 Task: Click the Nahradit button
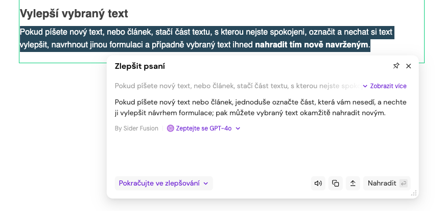click(387, 183)
